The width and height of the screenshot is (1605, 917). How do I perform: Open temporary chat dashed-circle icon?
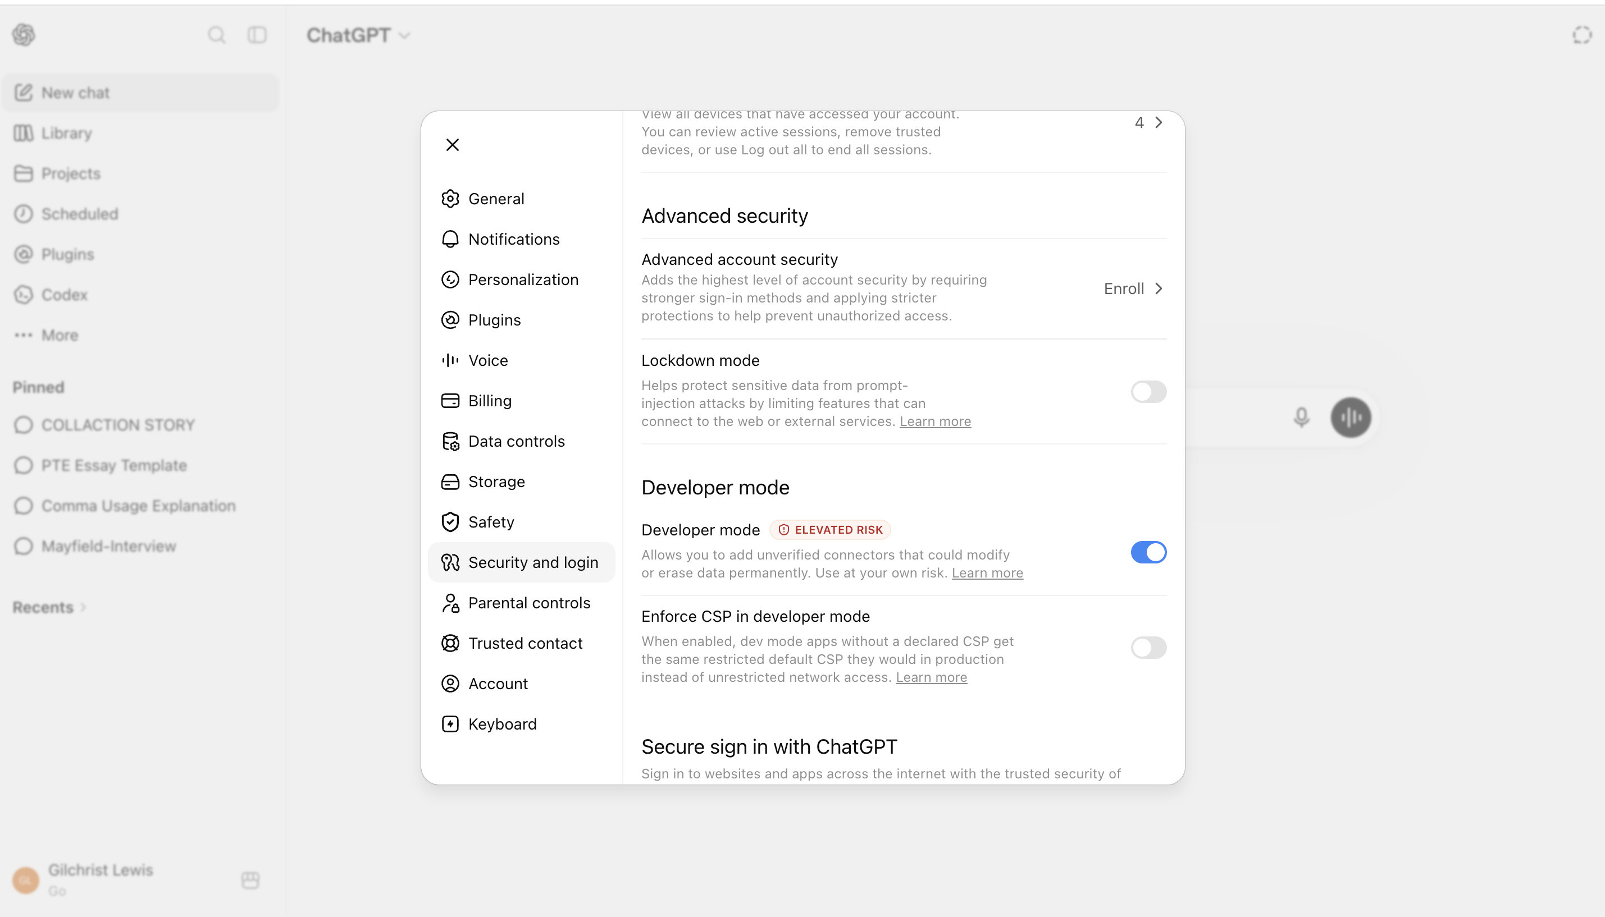point(1581,35)
